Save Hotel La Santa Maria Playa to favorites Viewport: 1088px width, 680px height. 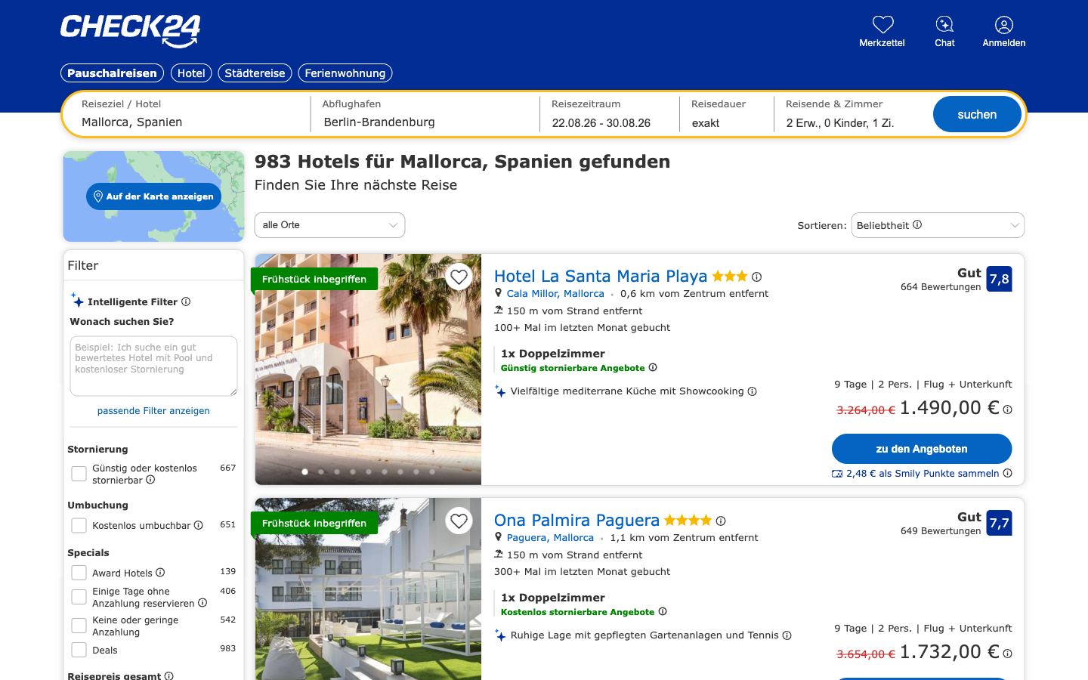coord(459,277)
